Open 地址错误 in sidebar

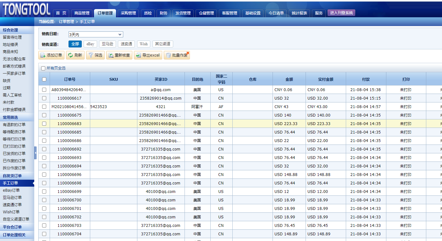[10, 45]
